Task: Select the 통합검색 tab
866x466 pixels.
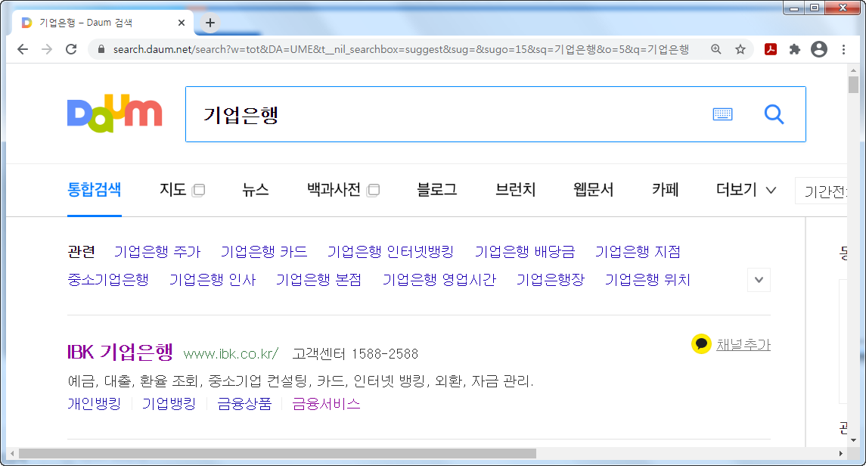Action: point(94,189)
